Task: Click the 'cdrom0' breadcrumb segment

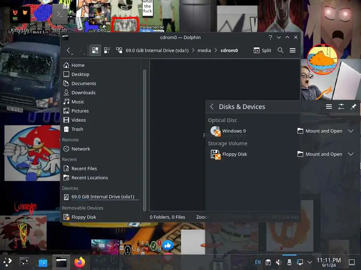Action: coord(229,50)
